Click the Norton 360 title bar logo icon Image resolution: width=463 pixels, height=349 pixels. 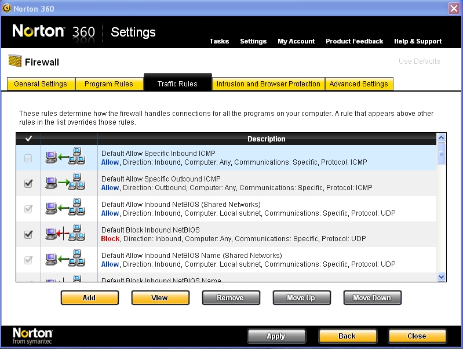(x=7, y=8)
